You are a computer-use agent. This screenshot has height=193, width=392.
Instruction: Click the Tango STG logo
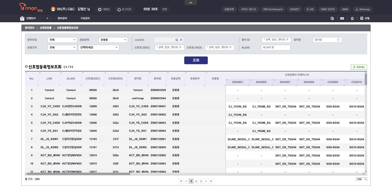click(x=31, y=7)
